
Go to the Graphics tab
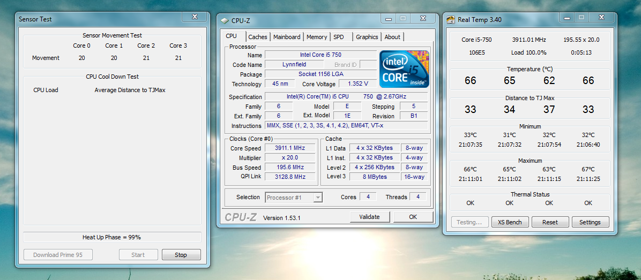point(367,37)
